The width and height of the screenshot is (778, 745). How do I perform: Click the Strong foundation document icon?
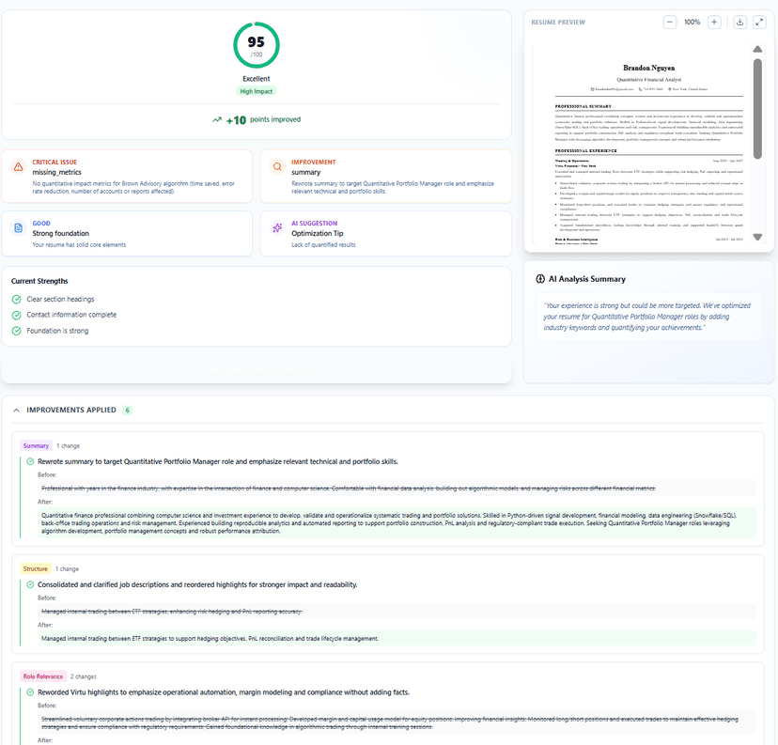point(18,226)
